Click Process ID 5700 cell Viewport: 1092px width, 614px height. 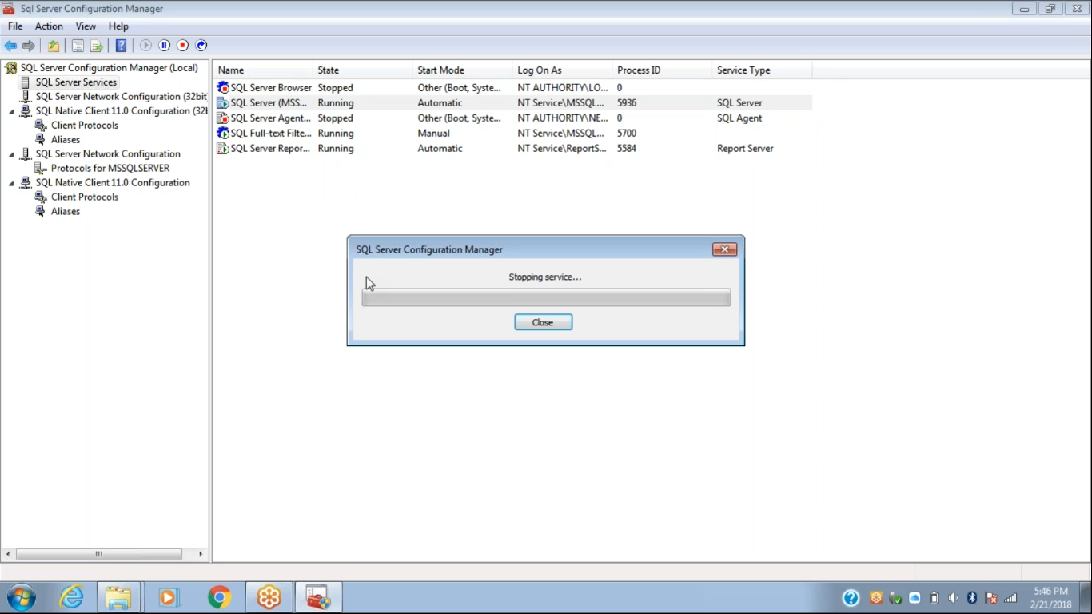(627, 134)
